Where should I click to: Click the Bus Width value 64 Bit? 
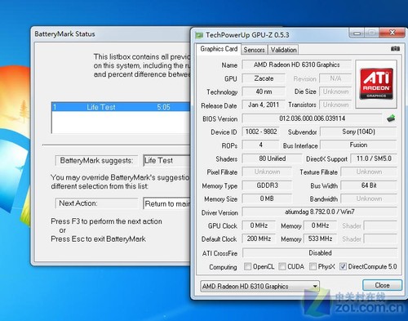(x=369, y=185)
